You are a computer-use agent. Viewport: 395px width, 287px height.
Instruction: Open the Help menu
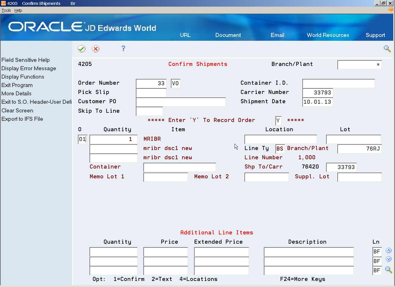pyautogui.click(x=18, y=10)
